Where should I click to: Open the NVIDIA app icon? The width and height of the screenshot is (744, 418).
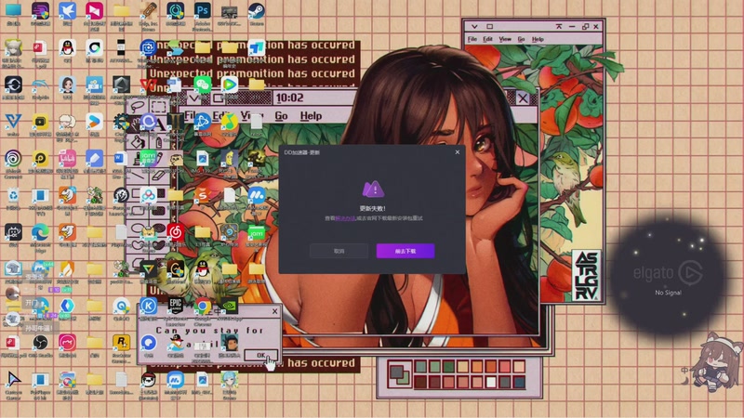tap(230, 307)
